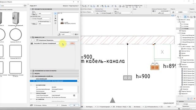Click the h=900 label on the plan
Screen dimensions: 196x110
(143, 76)
